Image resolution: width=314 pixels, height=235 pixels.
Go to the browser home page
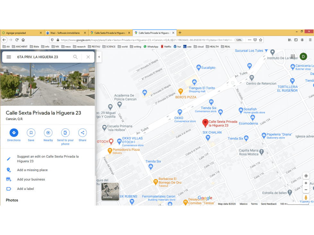23,40
